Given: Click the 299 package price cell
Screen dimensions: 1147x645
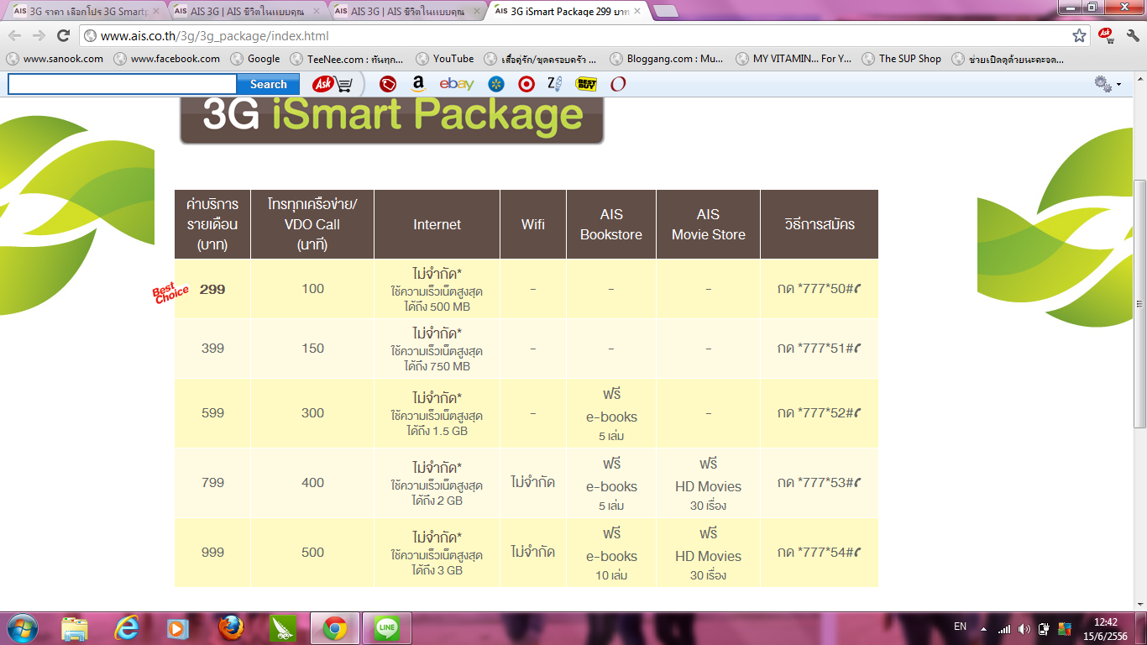Looking at the screenshot, I should (x=212, y=289).
